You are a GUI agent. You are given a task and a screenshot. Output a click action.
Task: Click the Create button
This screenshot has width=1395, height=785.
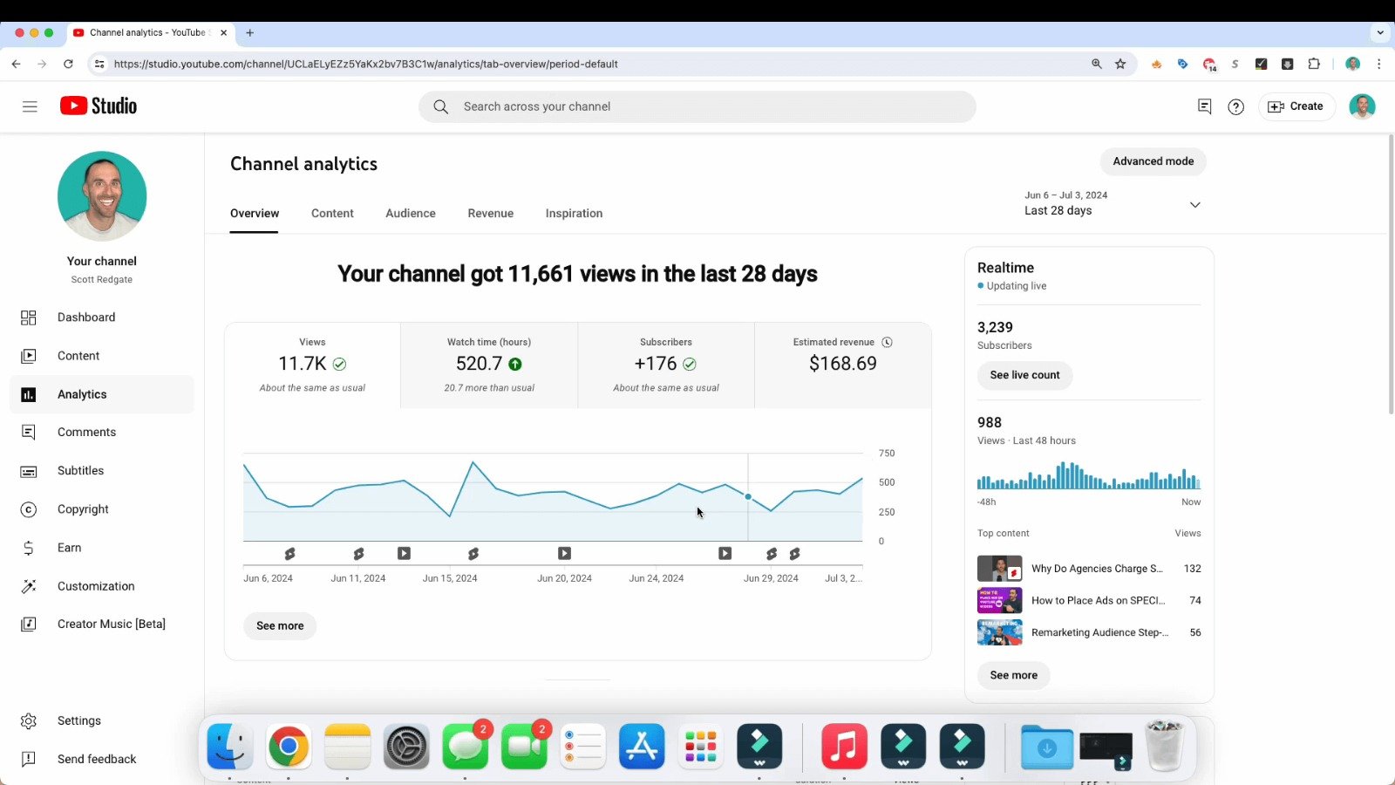(x=1296, y=106)
